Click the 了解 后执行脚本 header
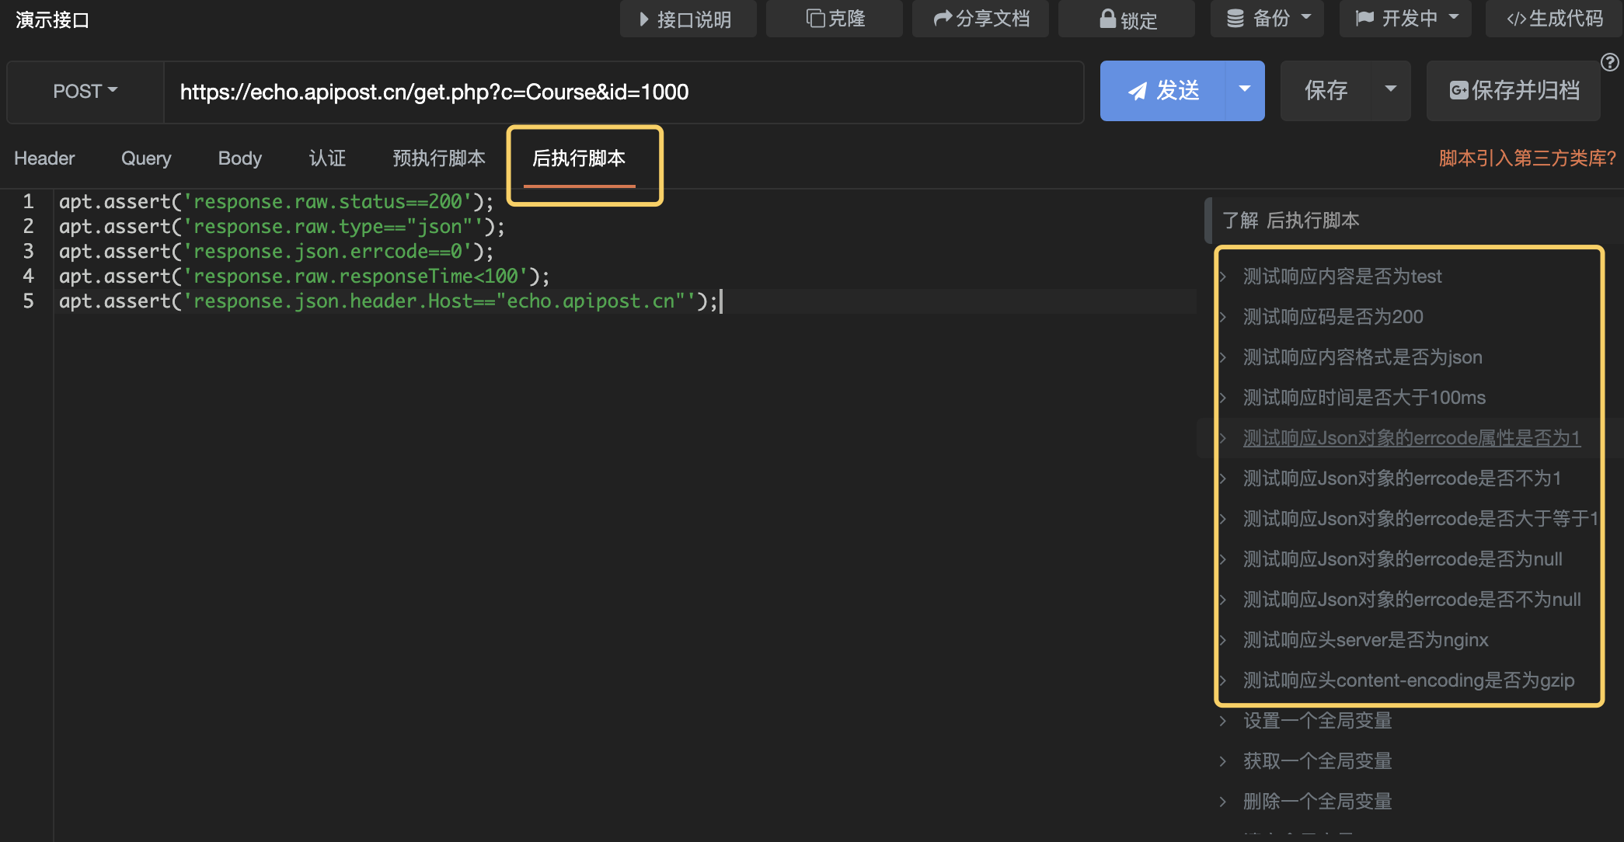Image resolution: width=1624 pixels, height=842 pixels. tap(1291, 221)
